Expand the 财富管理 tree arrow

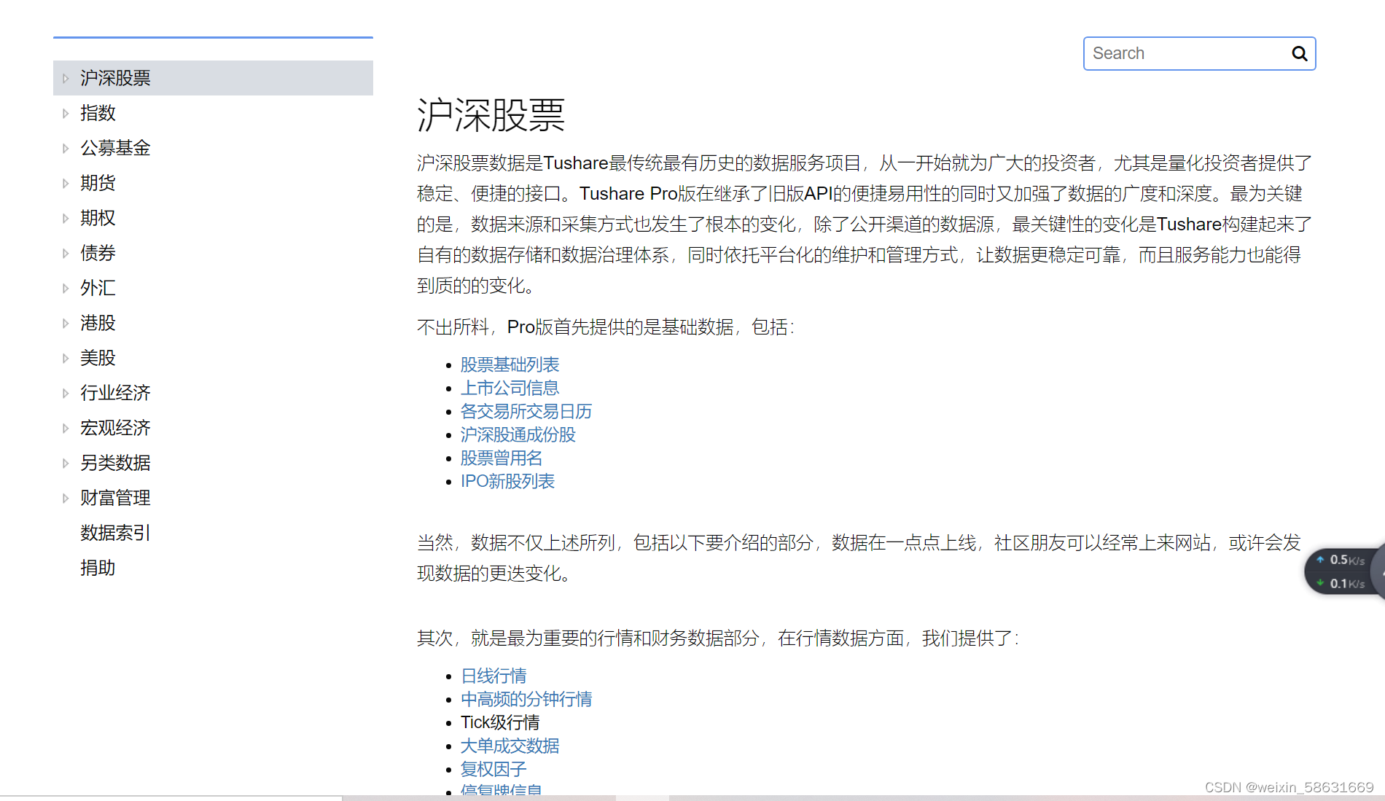coord(66,498)
